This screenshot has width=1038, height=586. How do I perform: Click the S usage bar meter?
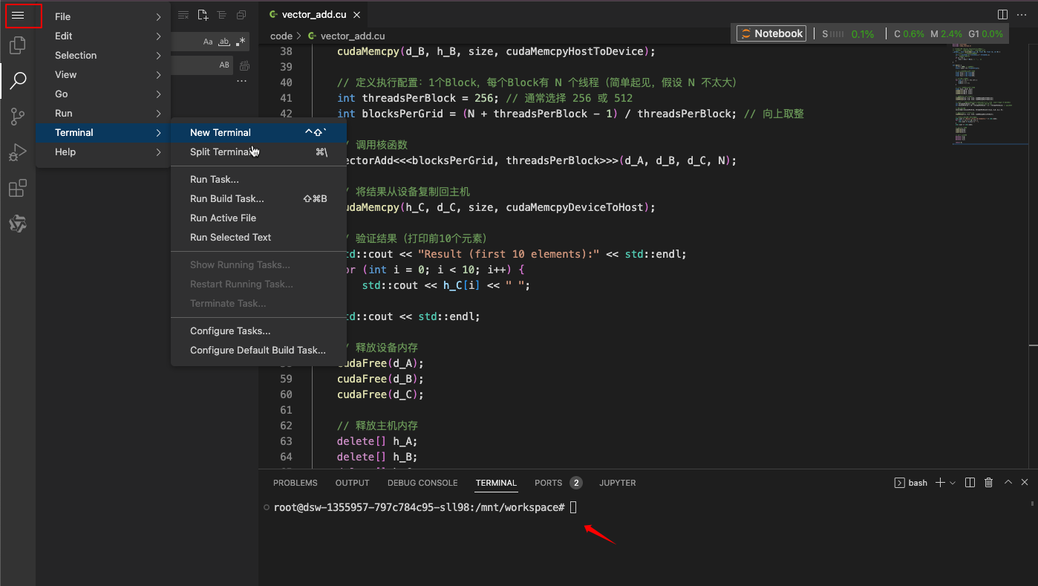[837, 34]
